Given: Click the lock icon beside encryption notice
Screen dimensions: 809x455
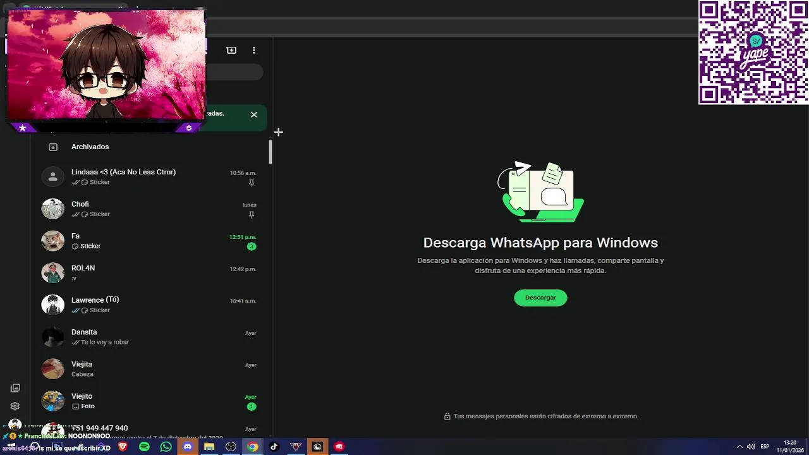Looking at the screenshot, I should (x=447, y=416).
